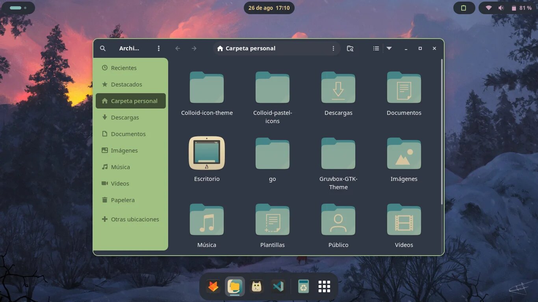The height and width of the screenshot is (302, 538).
Task: Click the battery 81 % indicator
Action: coord(522,8)
